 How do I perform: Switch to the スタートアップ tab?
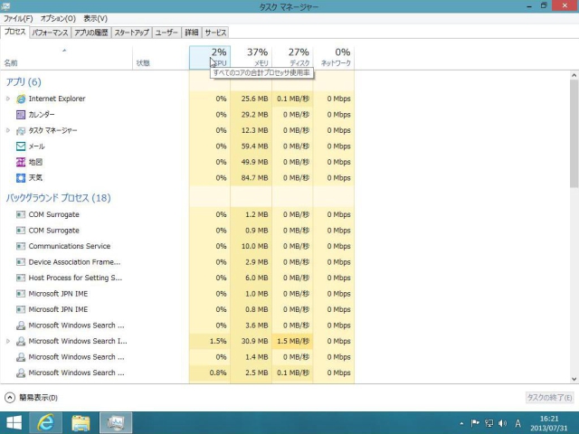tap(131, 33)
